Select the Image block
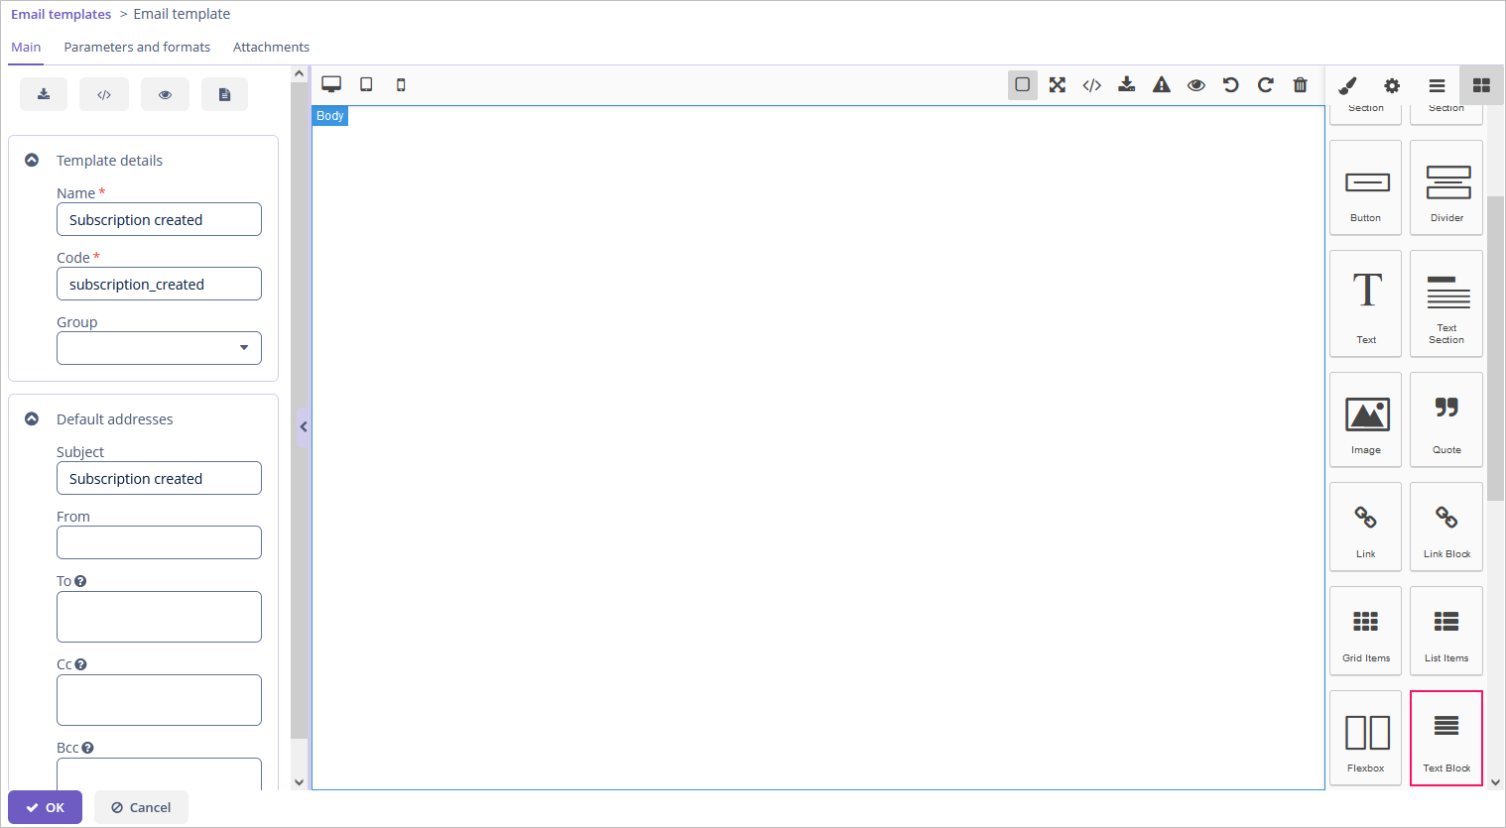Viewport: 1506px width, 828px height. tap(1366, 419)
